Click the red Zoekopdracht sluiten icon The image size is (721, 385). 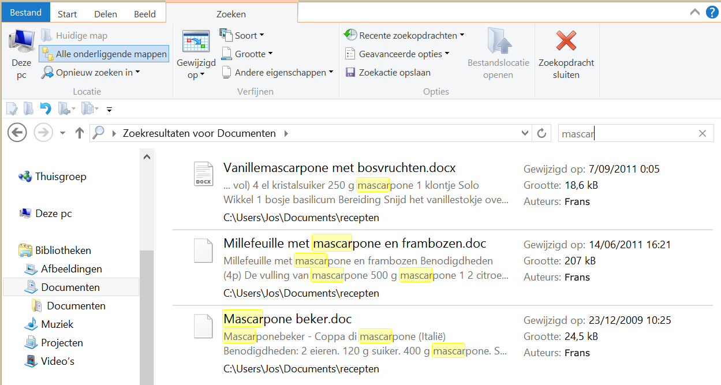[566, 42]
